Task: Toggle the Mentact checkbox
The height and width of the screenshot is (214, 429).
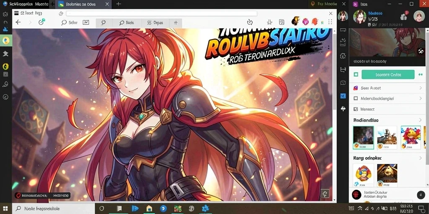Action: [x=356, y=109]
